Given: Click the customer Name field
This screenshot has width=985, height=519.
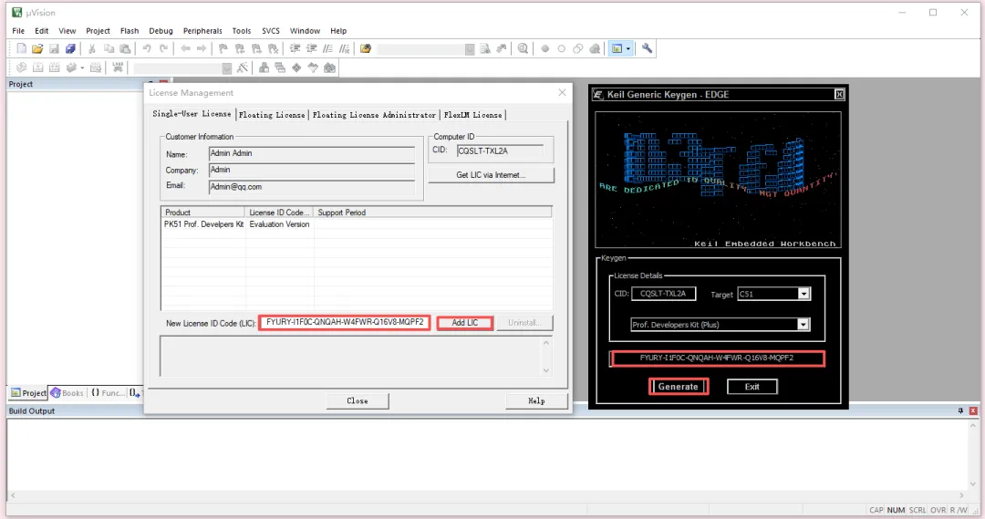Looking at the screenshot, I should click(312, 153).
